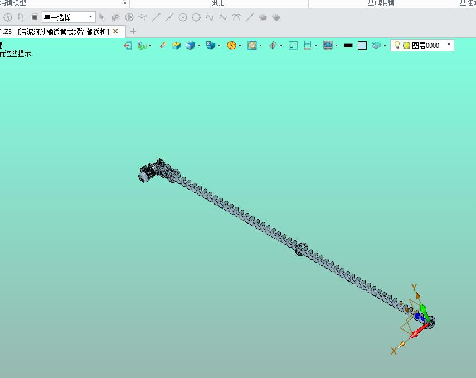Click the black line color swatch
The image size is (476, 378).
pos(348,46)
